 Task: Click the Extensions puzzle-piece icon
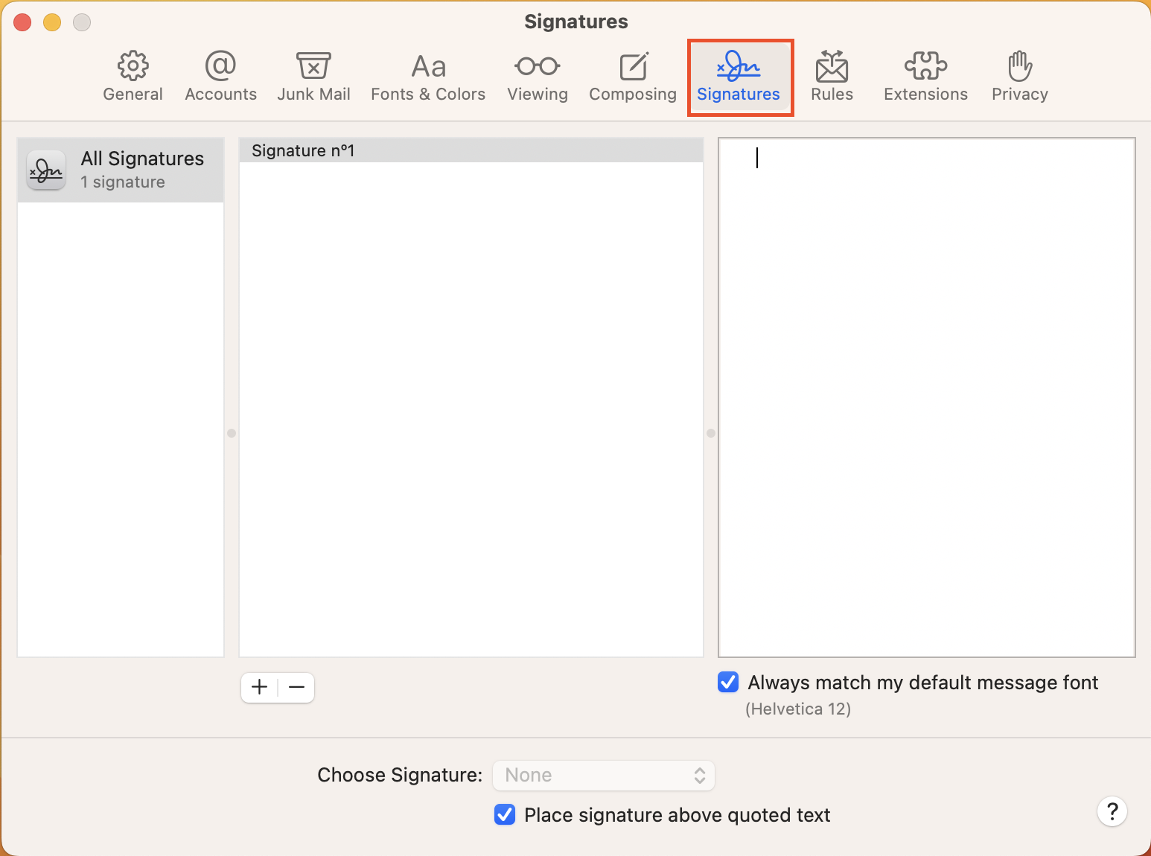pyautogui.click(x=925, y=74)
